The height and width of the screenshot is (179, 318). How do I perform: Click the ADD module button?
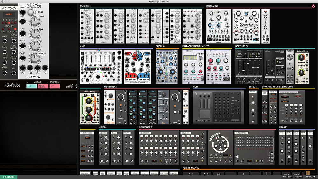(x=31, y=86)
